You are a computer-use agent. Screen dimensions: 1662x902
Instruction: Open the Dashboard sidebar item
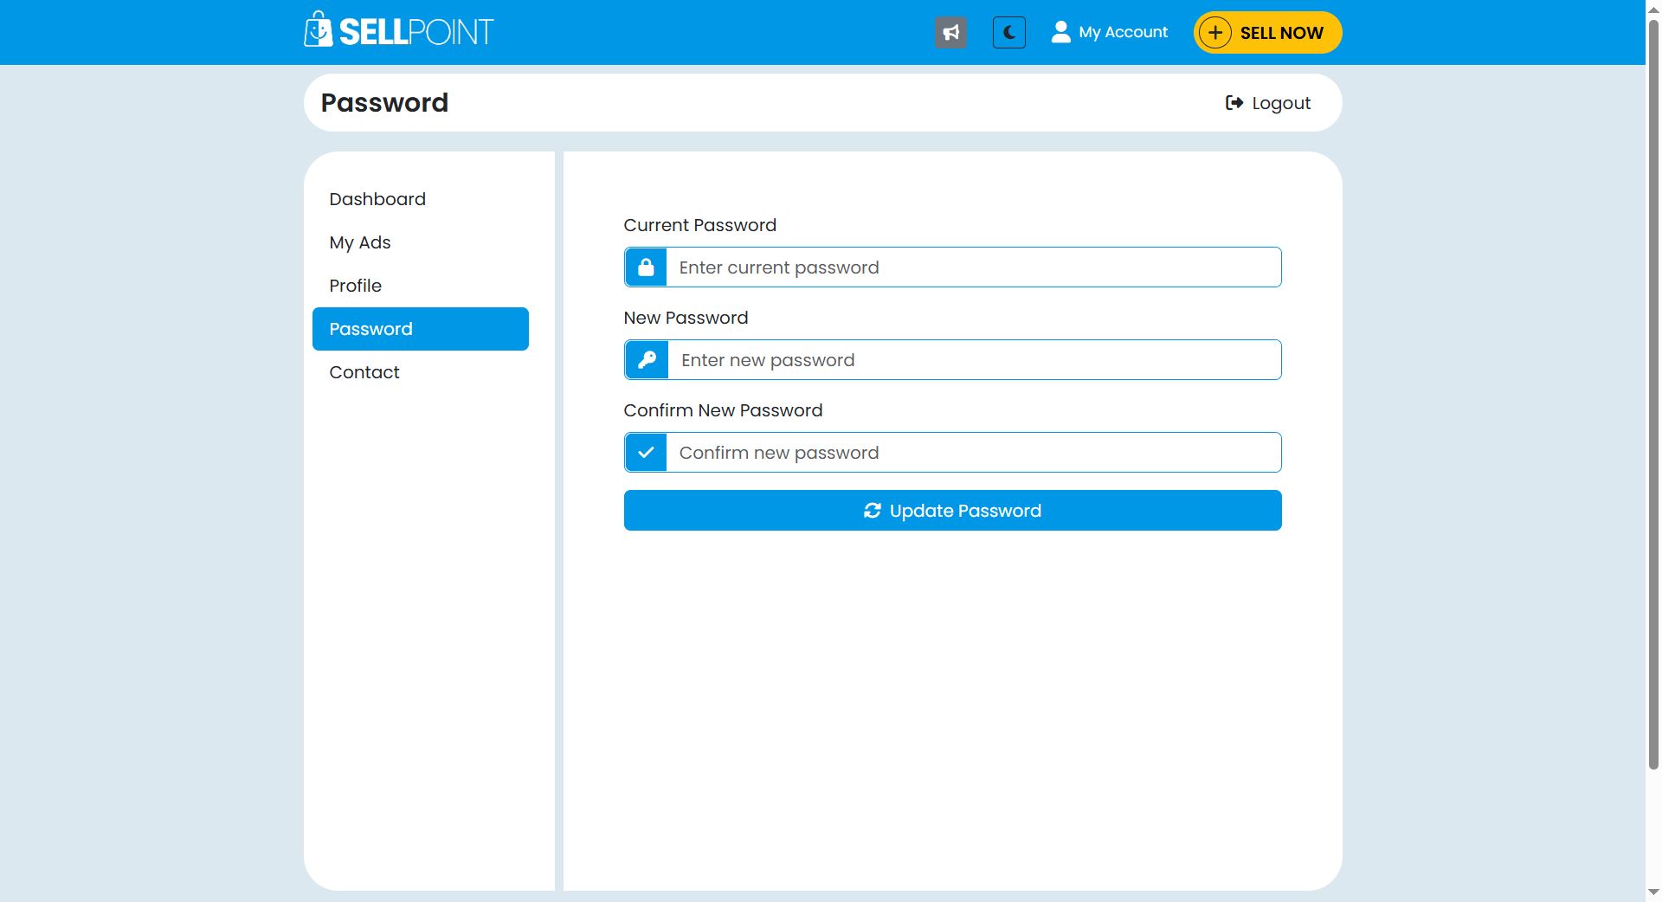[x=377, y=199]
